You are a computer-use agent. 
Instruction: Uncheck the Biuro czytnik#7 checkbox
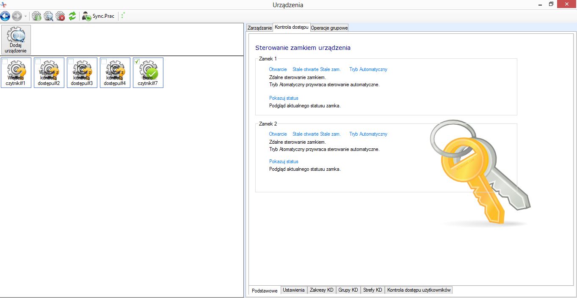coord(137,62)
